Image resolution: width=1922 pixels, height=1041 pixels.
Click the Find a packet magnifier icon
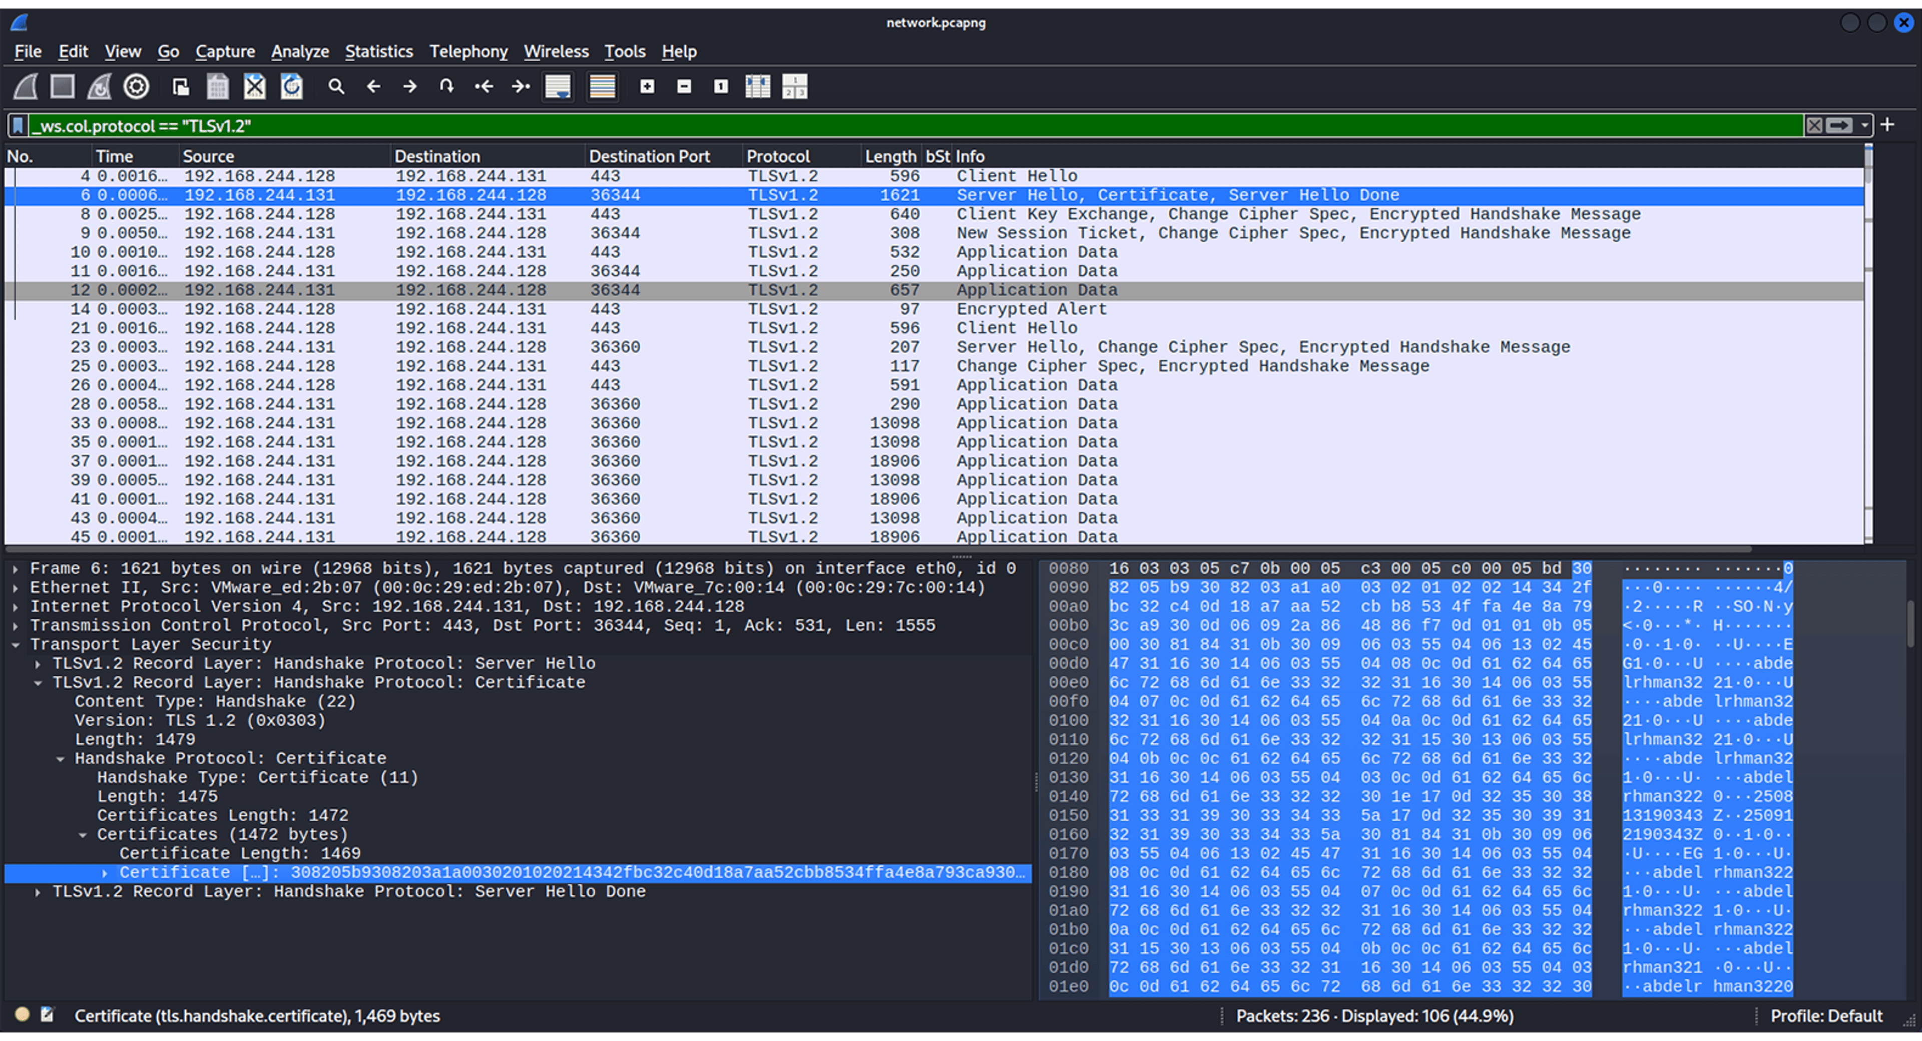(336, 86)
